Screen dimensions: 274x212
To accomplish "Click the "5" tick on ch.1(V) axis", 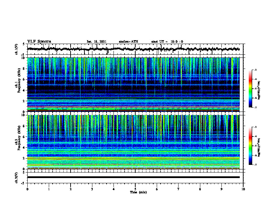I will click(24, 44).
